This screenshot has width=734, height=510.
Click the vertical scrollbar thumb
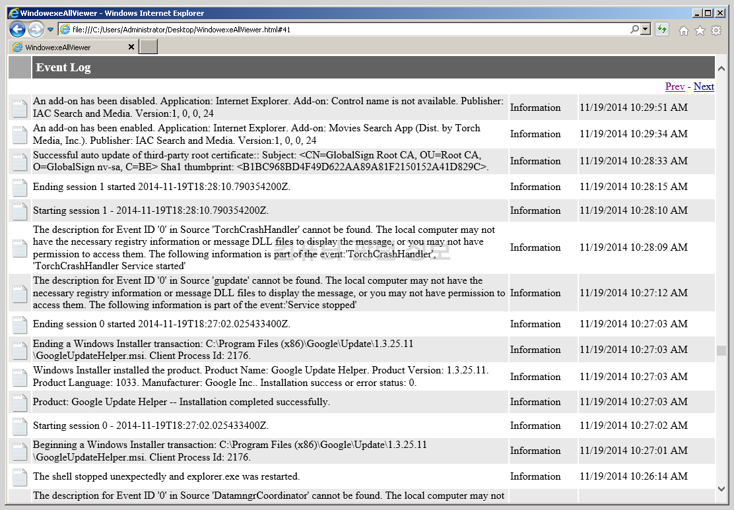pos(721,350)
